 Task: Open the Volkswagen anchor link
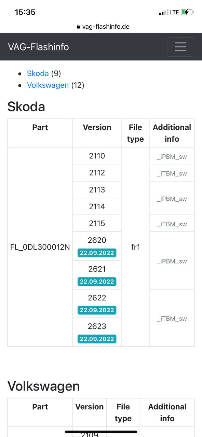(48, 85)
